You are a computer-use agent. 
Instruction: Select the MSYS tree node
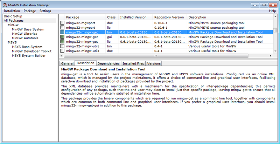[12, 42]
